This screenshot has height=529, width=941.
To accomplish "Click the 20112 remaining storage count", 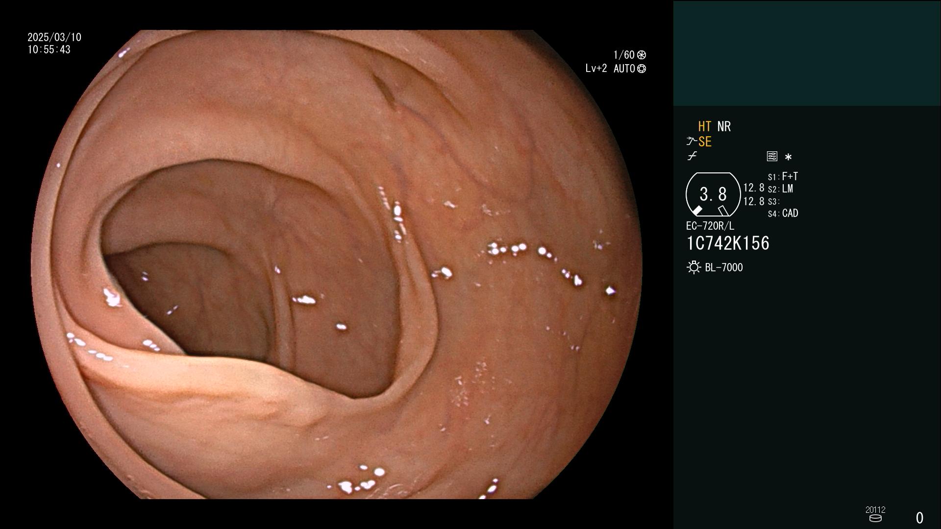I will point(875,510).
